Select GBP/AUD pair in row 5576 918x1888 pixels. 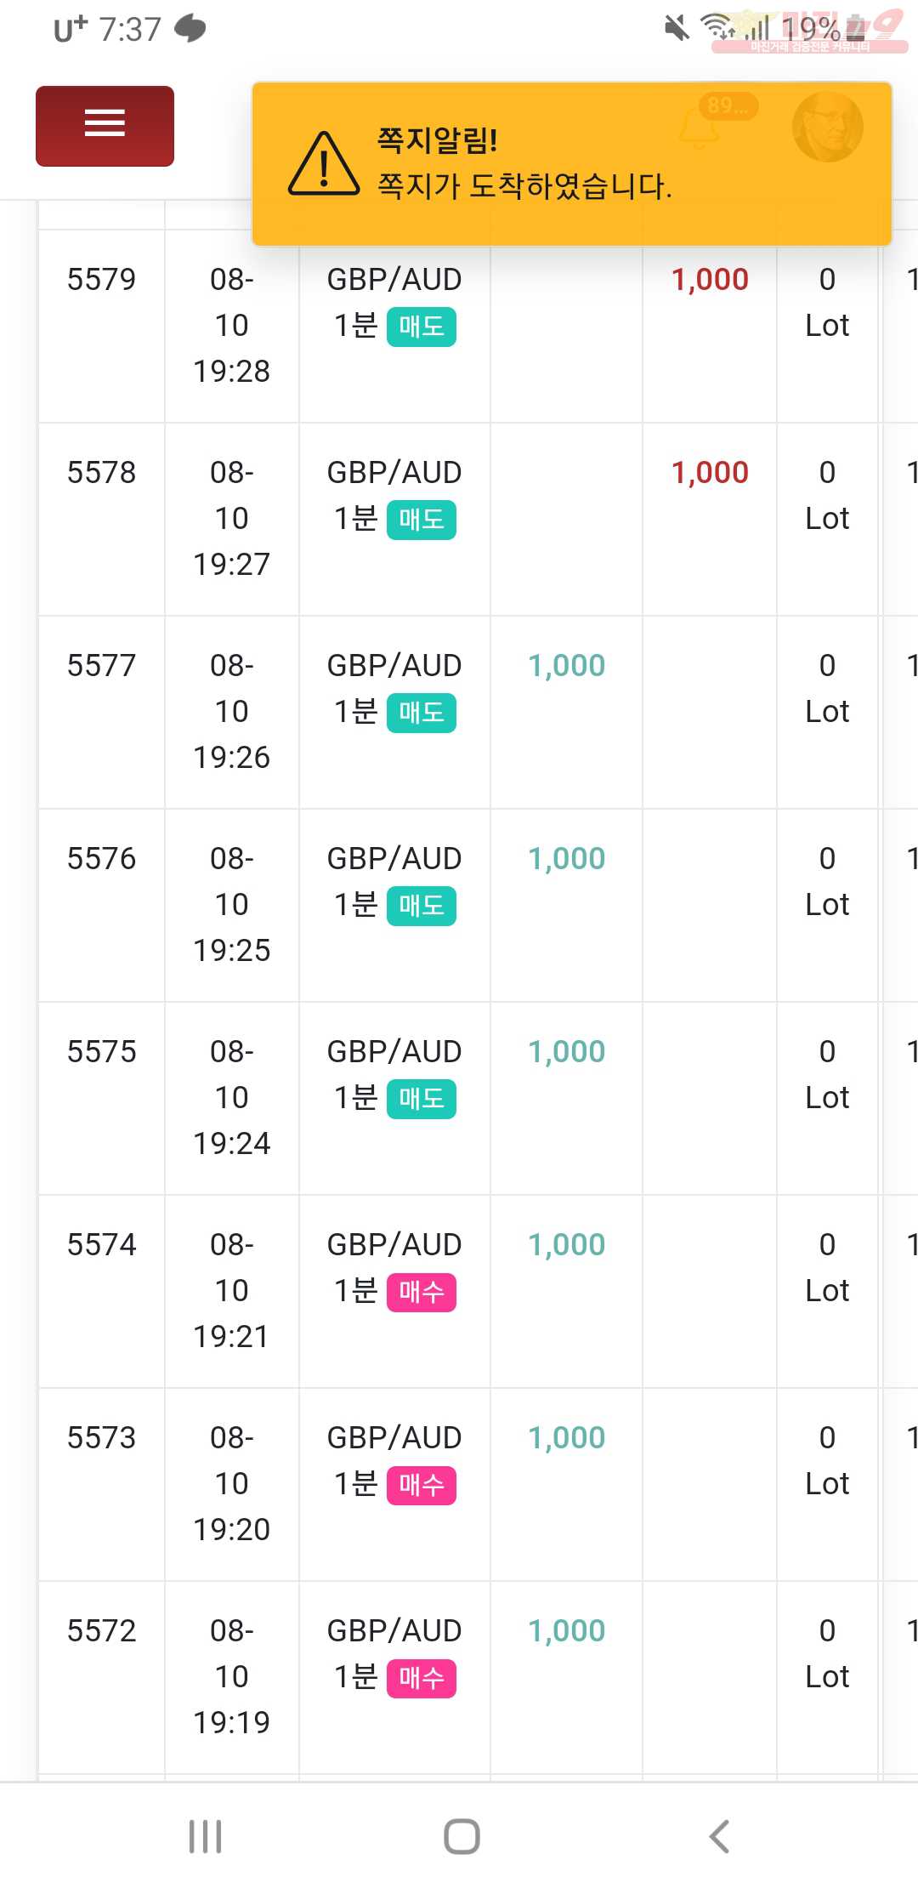tap(394, 858)
